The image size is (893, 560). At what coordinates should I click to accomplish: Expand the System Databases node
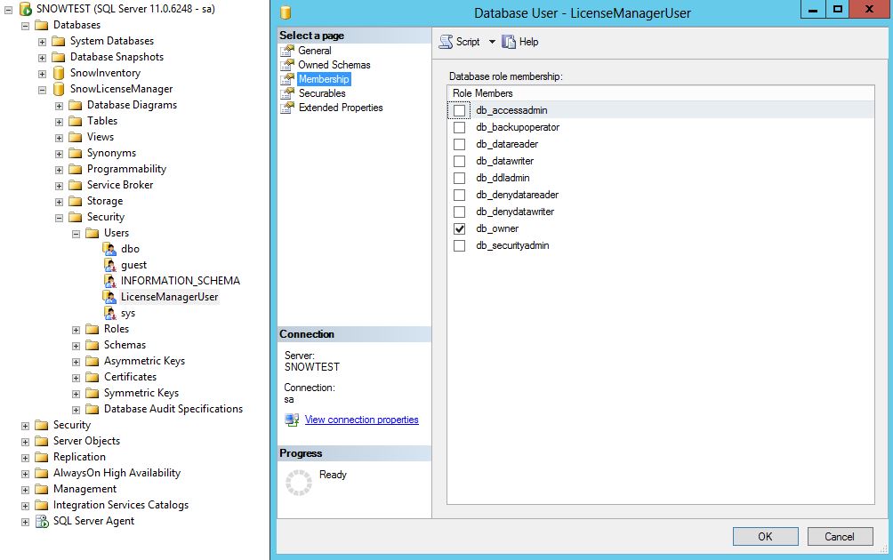tap(42, 42)
